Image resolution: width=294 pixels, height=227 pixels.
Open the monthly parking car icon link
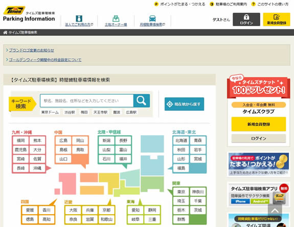(x=152, y=20)
